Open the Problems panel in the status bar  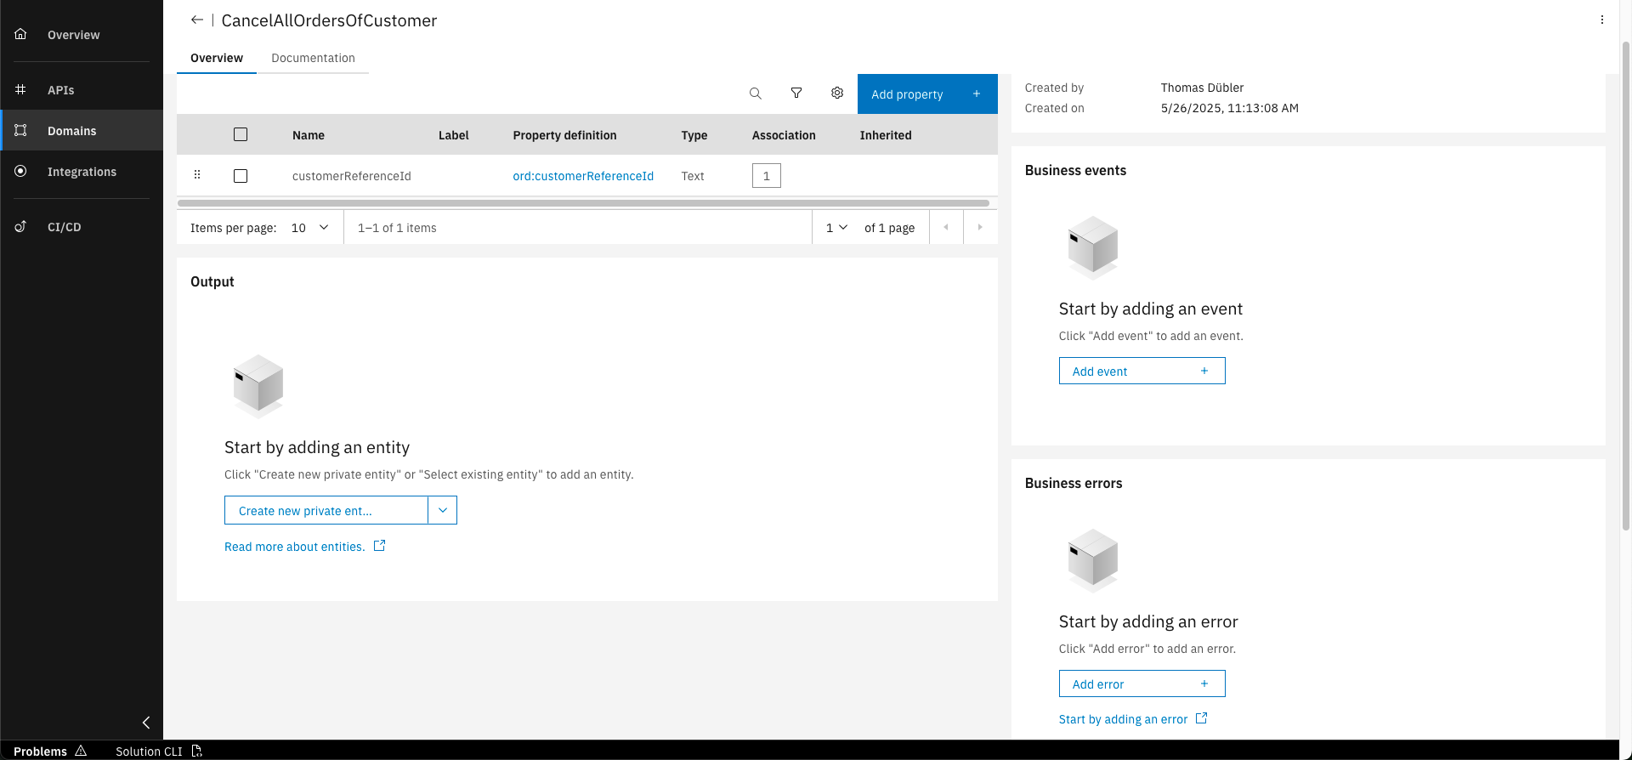pos(50,751)
